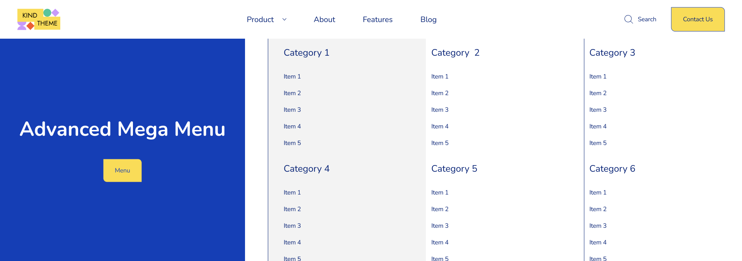Open Item 5 under Category 1
Image resolution: width=742 pixels, height=261 pixels.
click(292, 143)
